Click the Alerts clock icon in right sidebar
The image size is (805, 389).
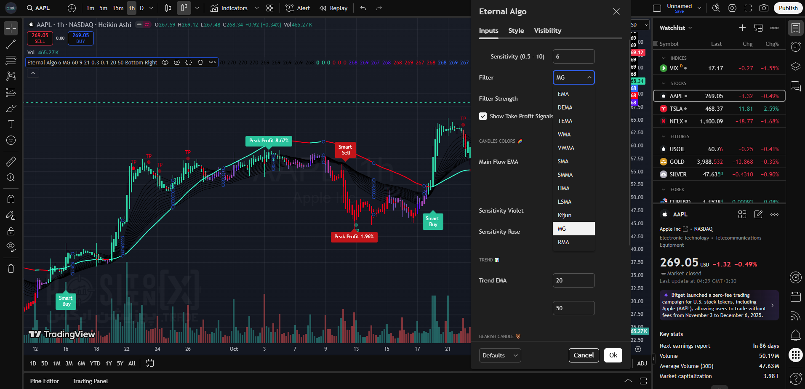tap(795, 47)
